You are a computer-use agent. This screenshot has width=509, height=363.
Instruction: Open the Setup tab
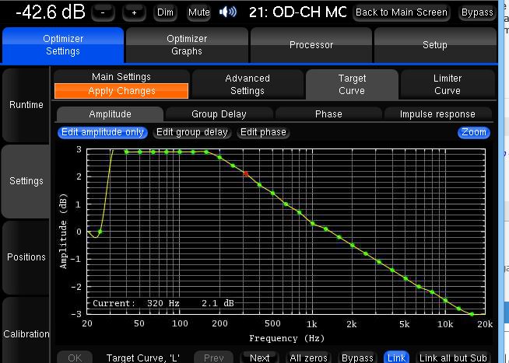(x=435, y=45)
